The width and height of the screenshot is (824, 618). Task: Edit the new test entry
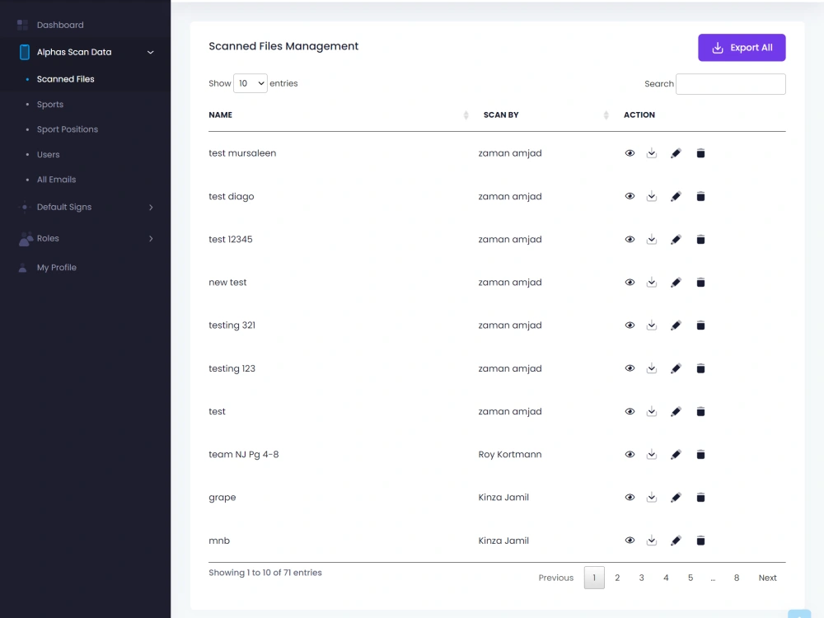click(x=676, y=283)
